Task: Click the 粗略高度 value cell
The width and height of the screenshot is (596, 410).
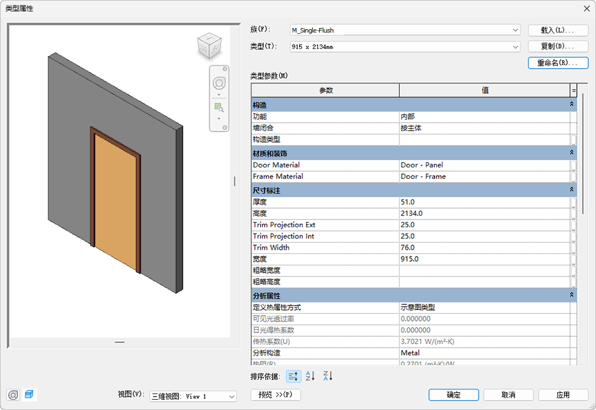Action: point(484,282)
